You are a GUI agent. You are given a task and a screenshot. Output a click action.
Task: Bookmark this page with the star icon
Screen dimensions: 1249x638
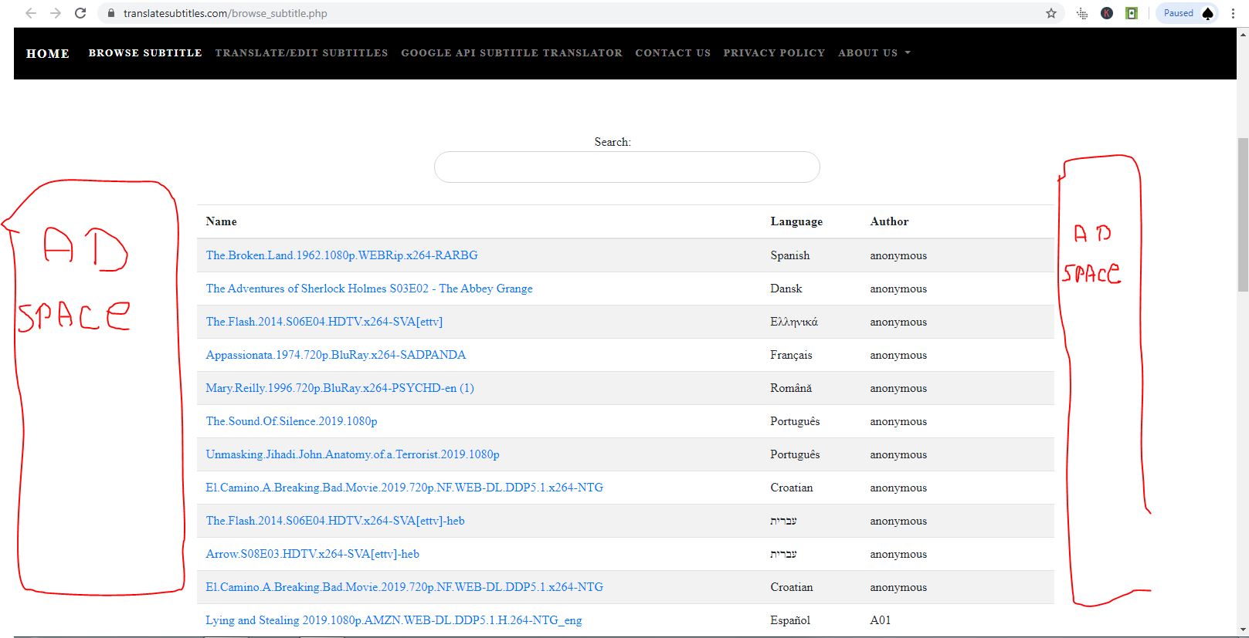pyautogui.click(x=1051, y=13)
